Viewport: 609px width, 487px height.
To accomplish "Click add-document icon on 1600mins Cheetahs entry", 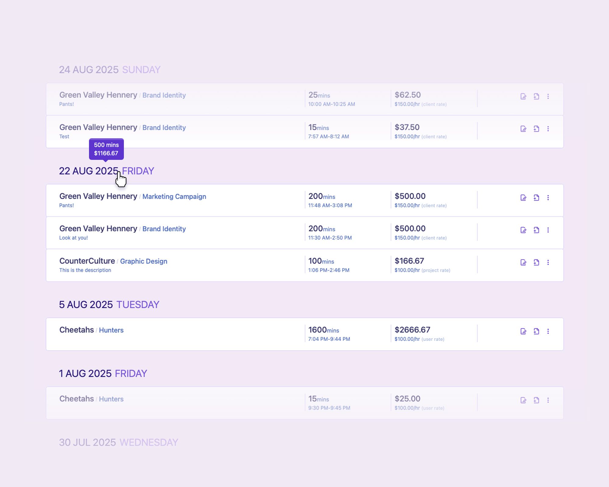I will coord(536,331).
